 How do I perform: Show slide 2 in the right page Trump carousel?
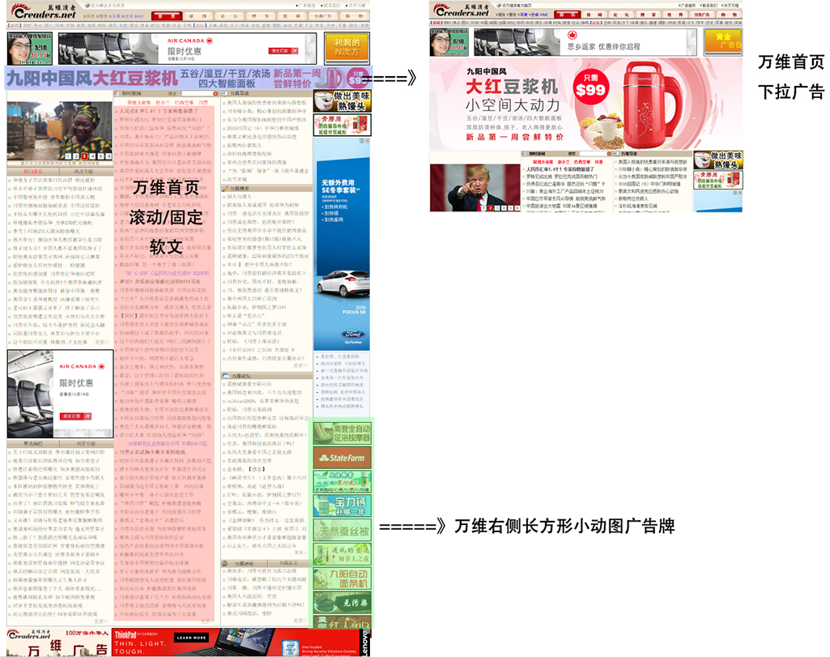click(x=491, y=208)
